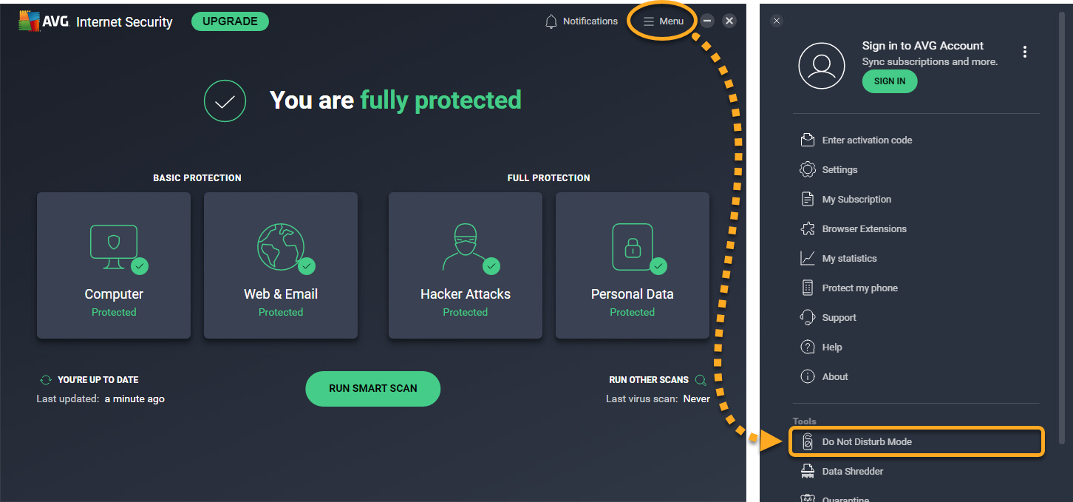Open the Data Shredder tool
This screenshot has width=1073, height=502.
852,471
